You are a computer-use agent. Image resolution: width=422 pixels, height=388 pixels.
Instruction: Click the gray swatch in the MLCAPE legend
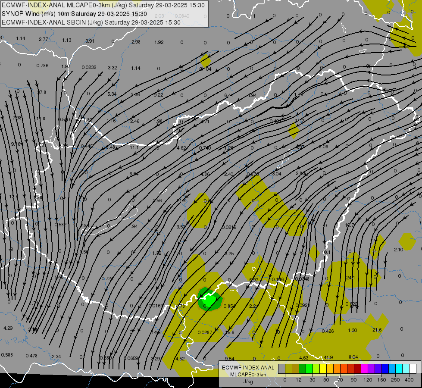point(282,369)
